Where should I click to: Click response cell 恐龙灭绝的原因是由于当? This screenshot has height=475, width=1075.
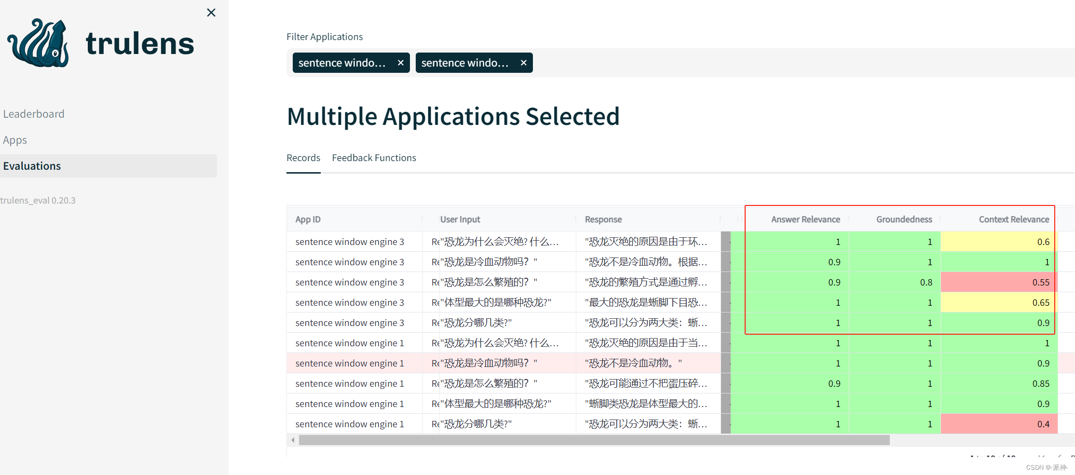pyautogui.click(x=648, y=343)
